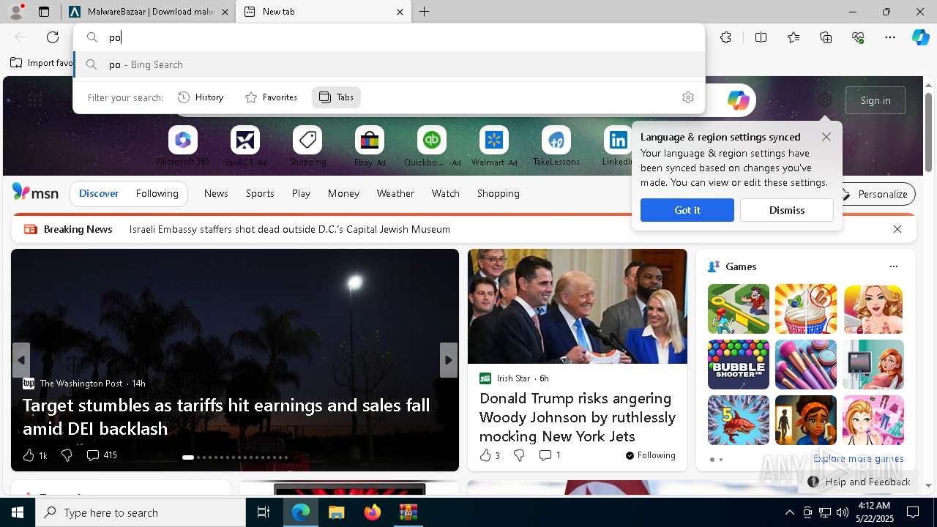Open TaxACT ad quick link
Image resolution: width=937 pixels, height=527 pixels.
(x=245, y=146)
